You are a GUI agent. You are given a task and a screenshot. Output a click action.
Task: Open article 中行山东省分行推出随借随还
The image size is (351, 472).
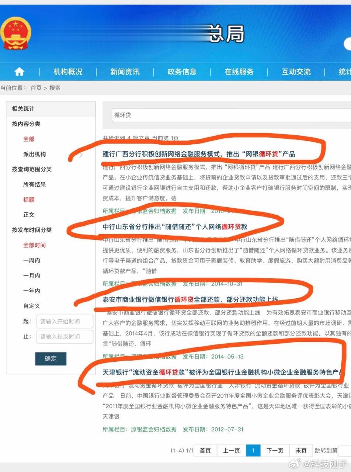[175, 226]
